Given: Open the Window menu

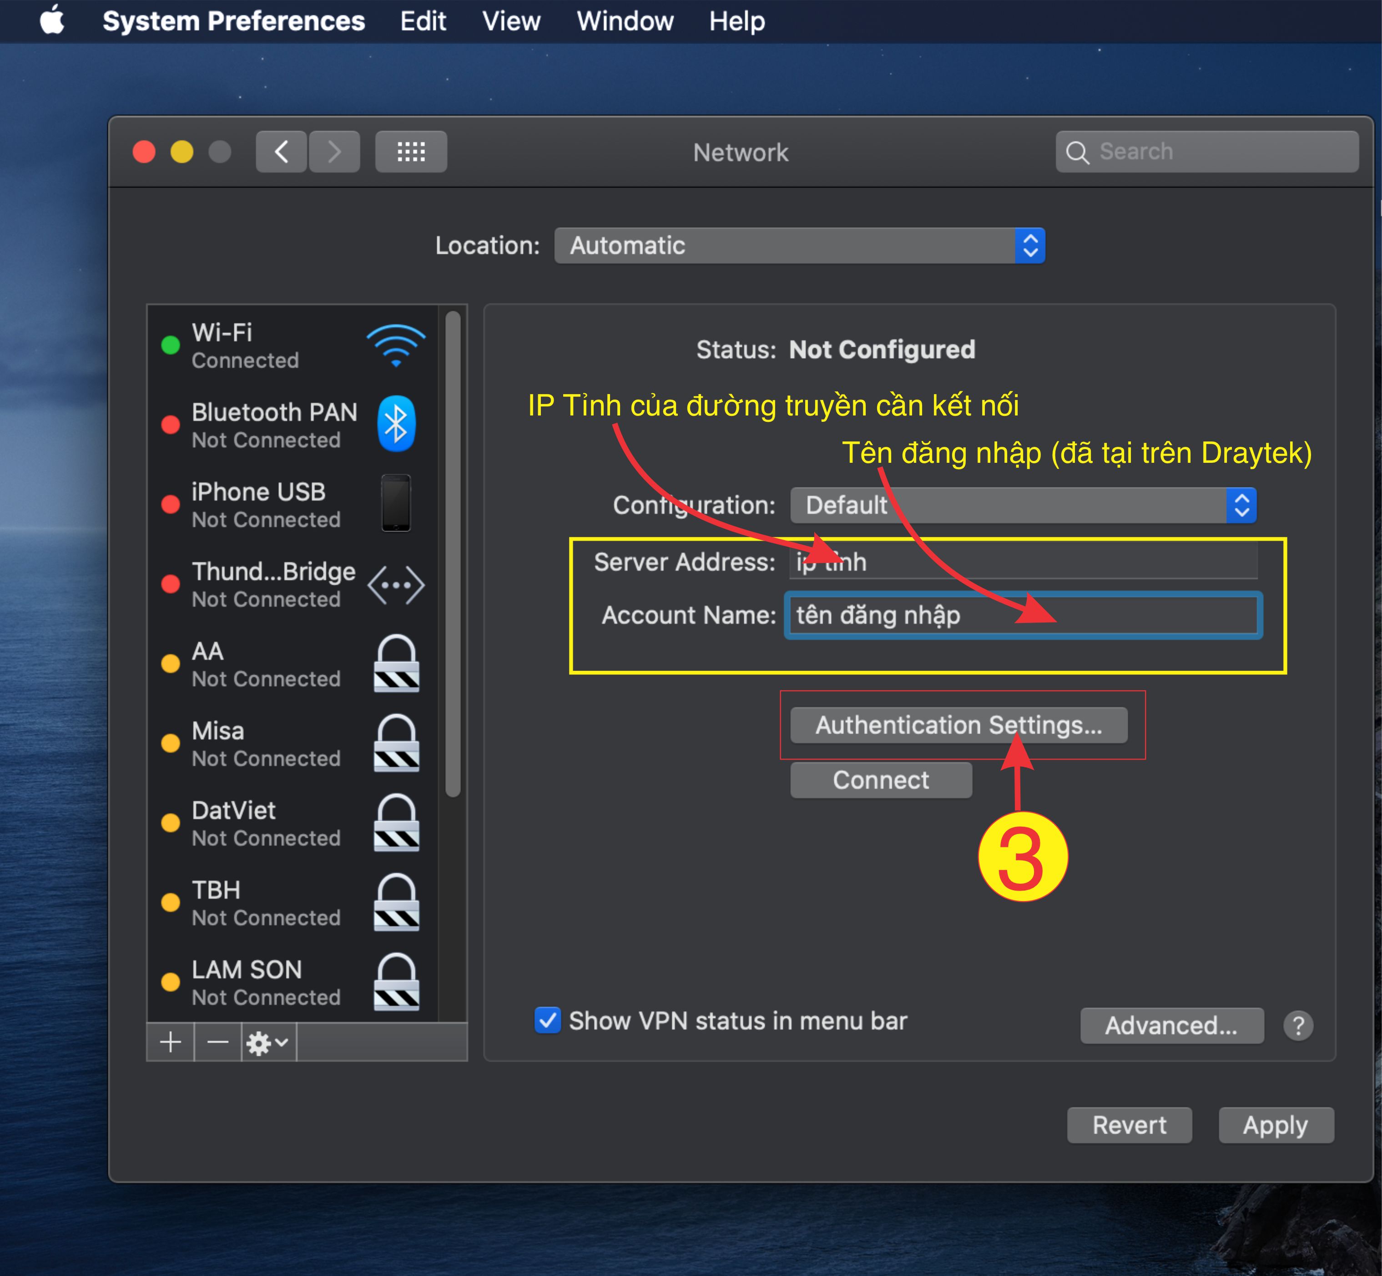Looking at the screenshot, I should (x=625, y=21).
